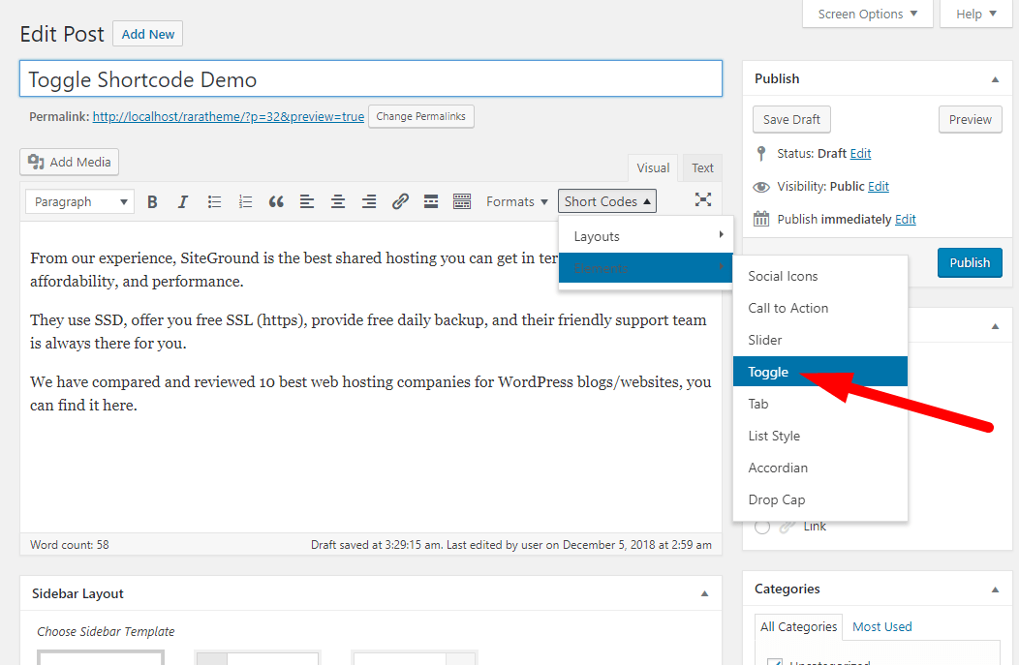Enter distraction-free fullscreen mode

[x=703, y=200]
